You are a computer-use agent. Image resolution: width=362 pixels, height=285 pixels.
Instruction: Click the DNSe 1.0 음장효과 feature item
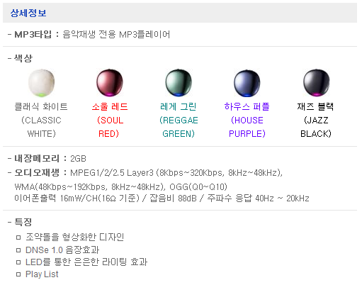click(x=62, y=250)
